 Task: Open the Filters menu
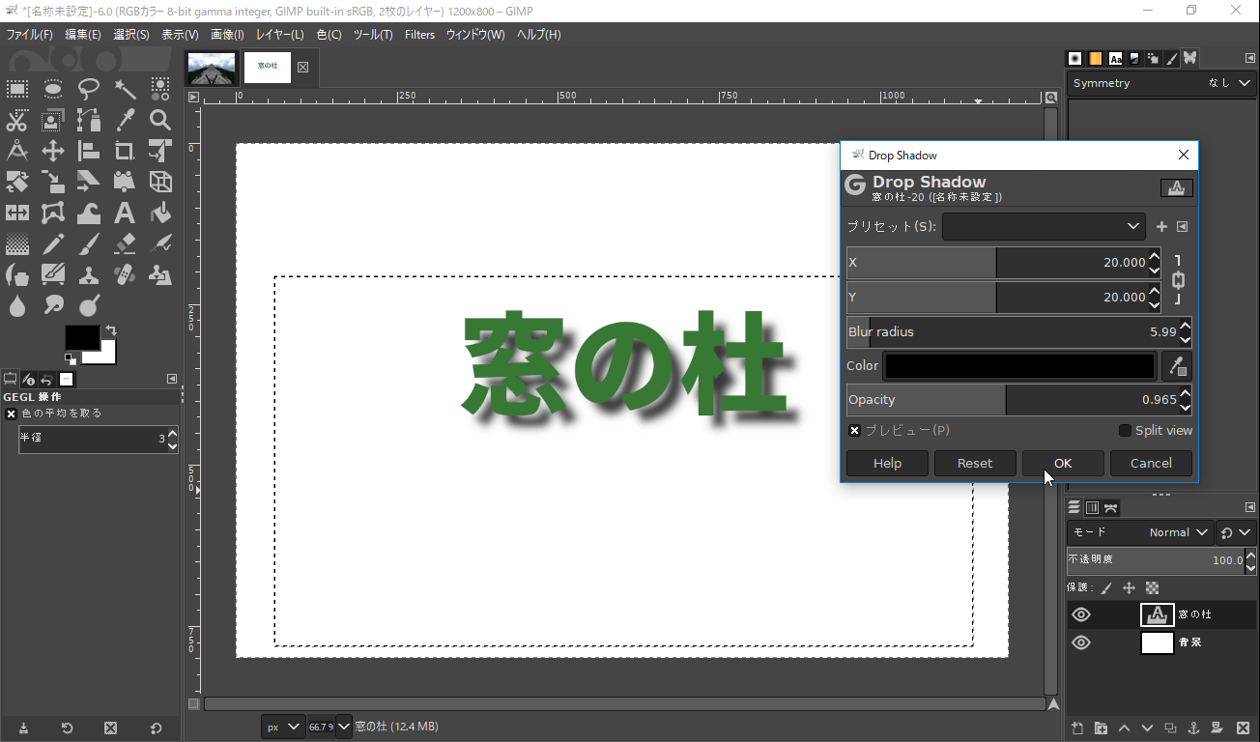tap(419, 34)
